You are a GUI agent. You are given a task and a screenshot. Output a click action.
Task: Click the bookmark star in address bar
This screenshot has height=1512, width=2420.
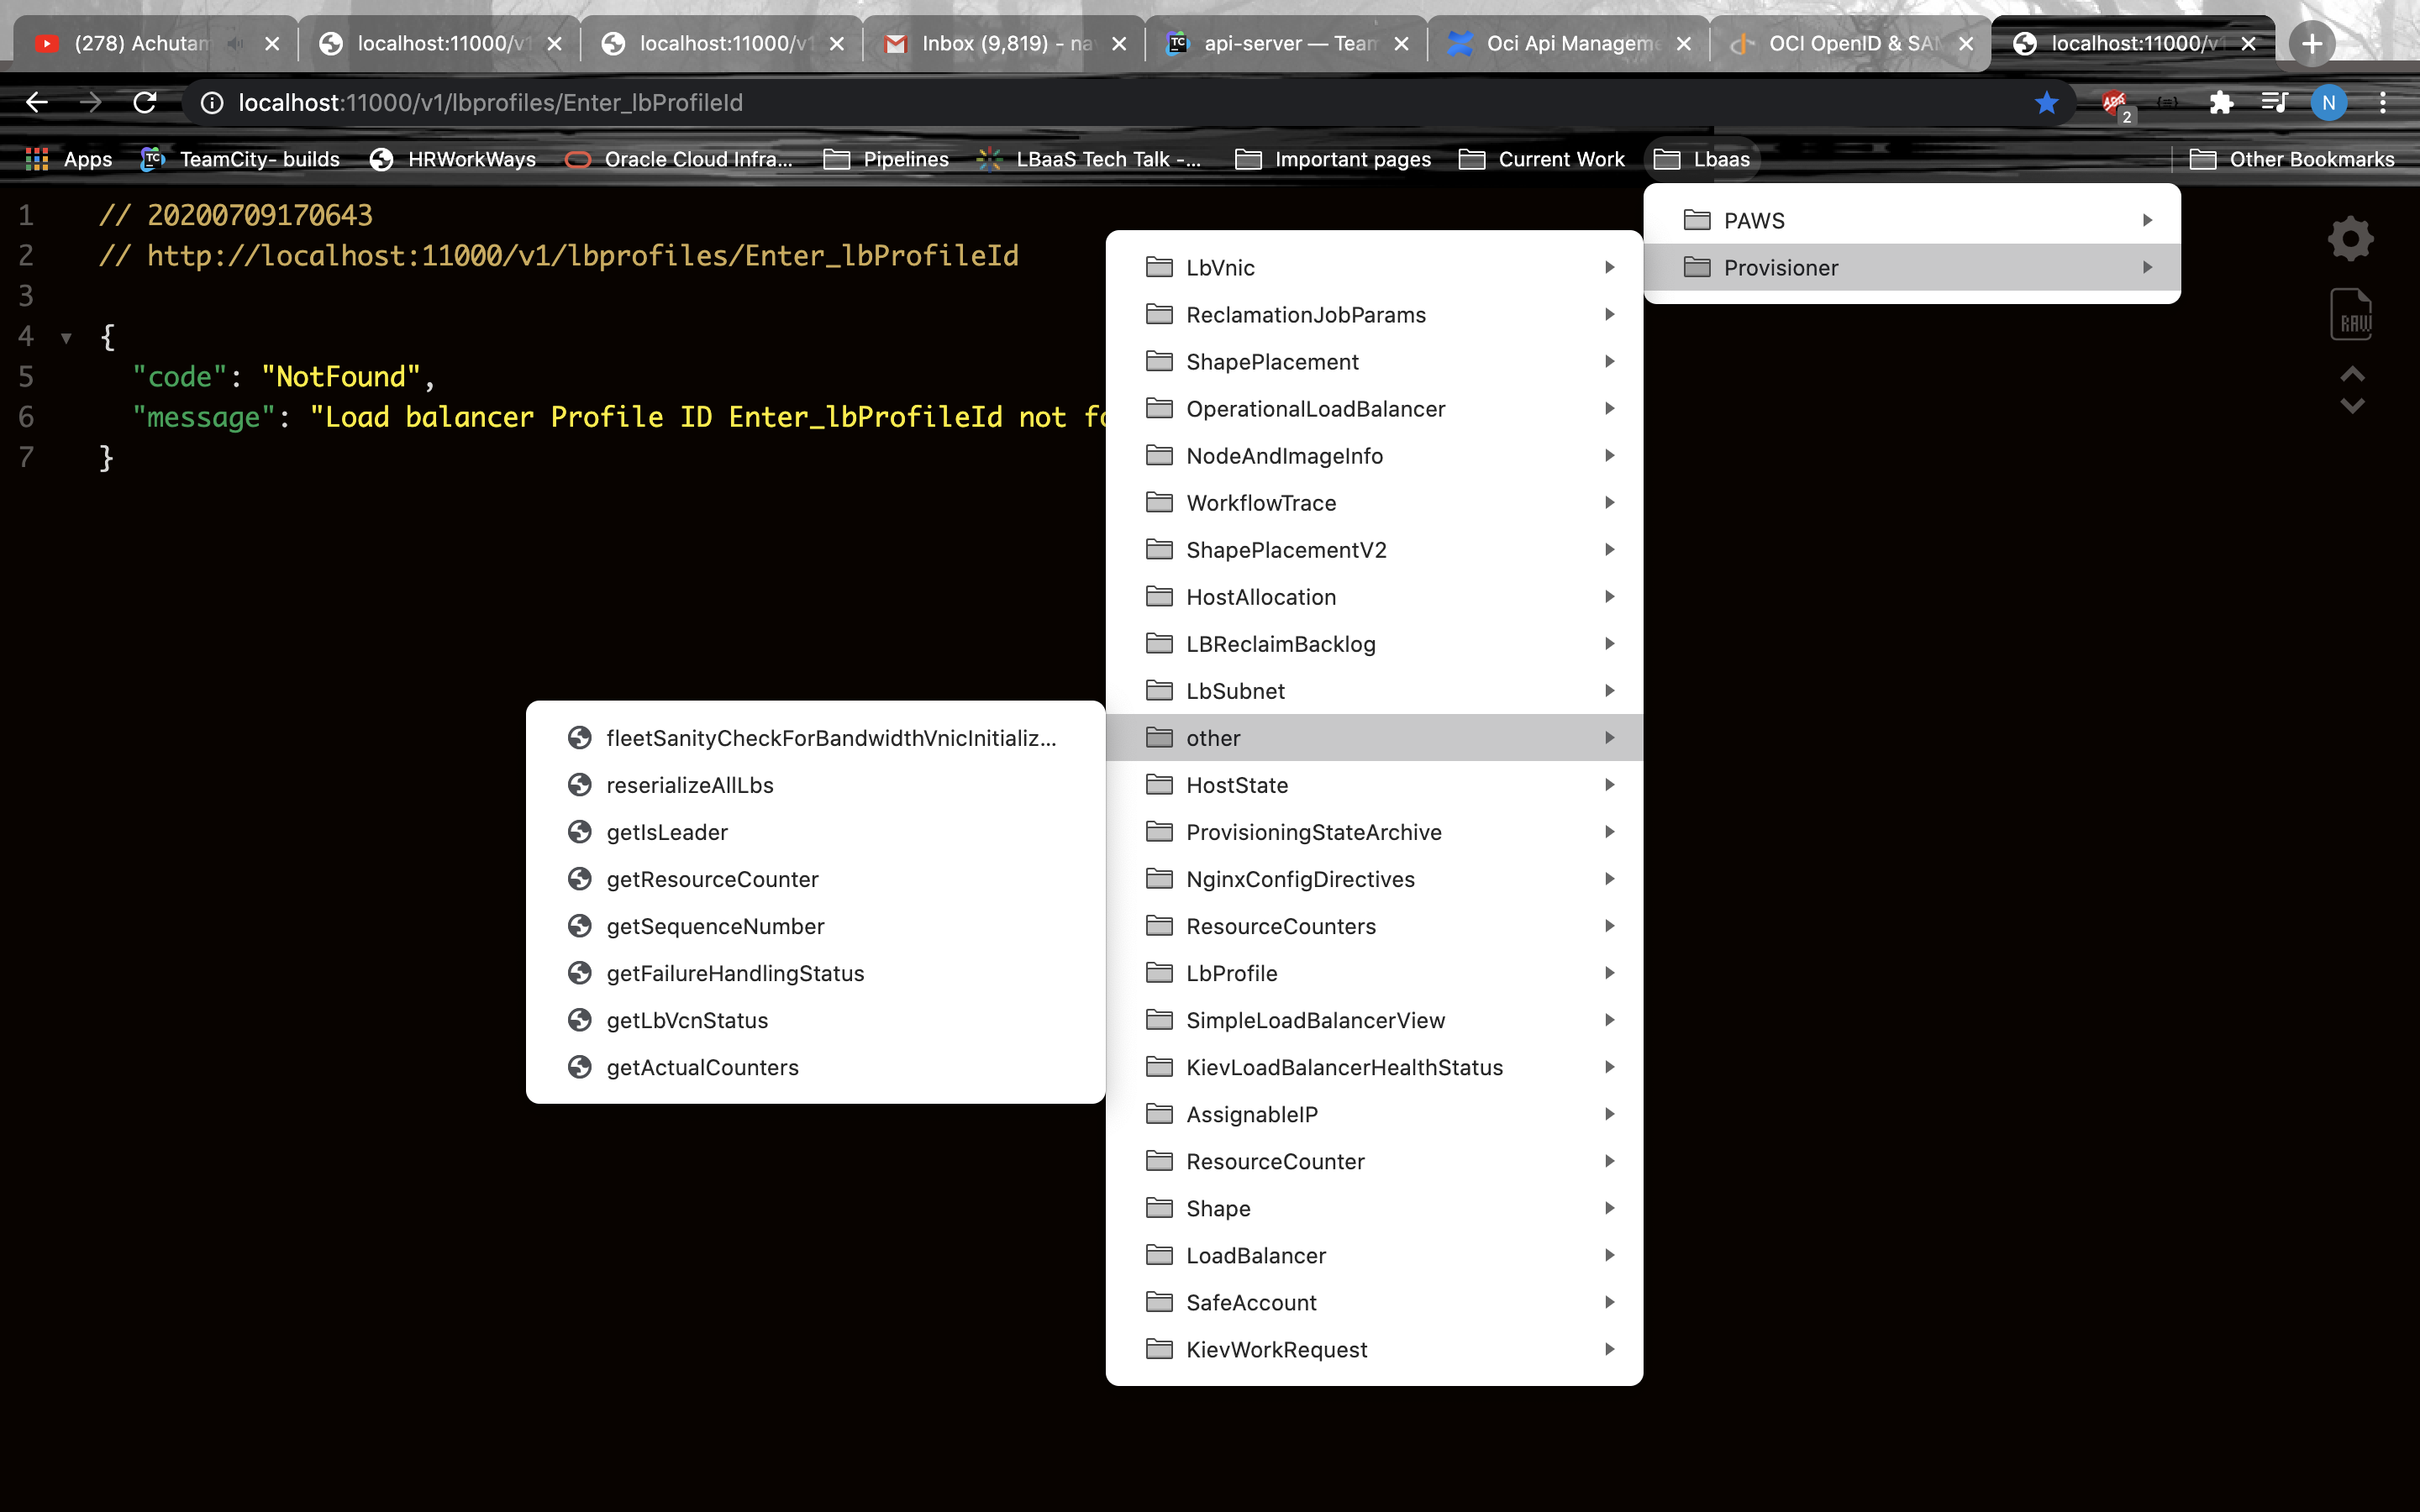(2046, 102)
